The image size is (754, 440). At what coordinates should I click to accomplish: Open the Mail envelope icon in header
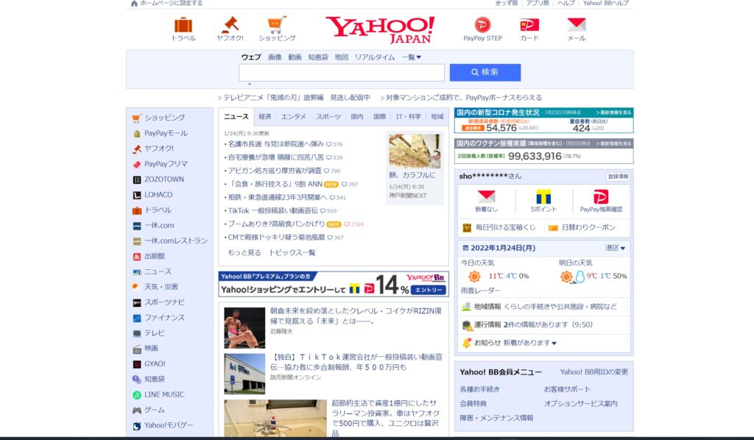coord(576,24)
